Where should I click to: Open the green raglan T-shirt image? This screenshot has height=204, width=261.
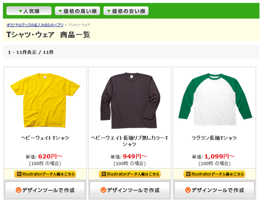coord(215,100)
